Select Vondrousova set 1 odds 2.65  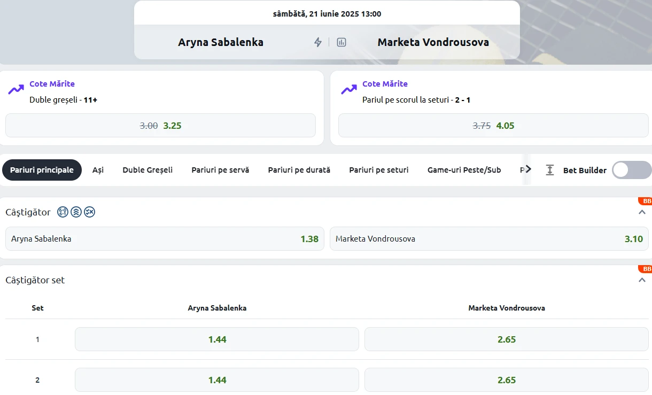coord(507,339)
